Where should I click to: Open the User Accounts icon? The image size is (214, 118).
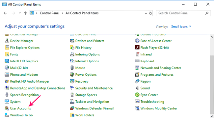pos(7,108)
